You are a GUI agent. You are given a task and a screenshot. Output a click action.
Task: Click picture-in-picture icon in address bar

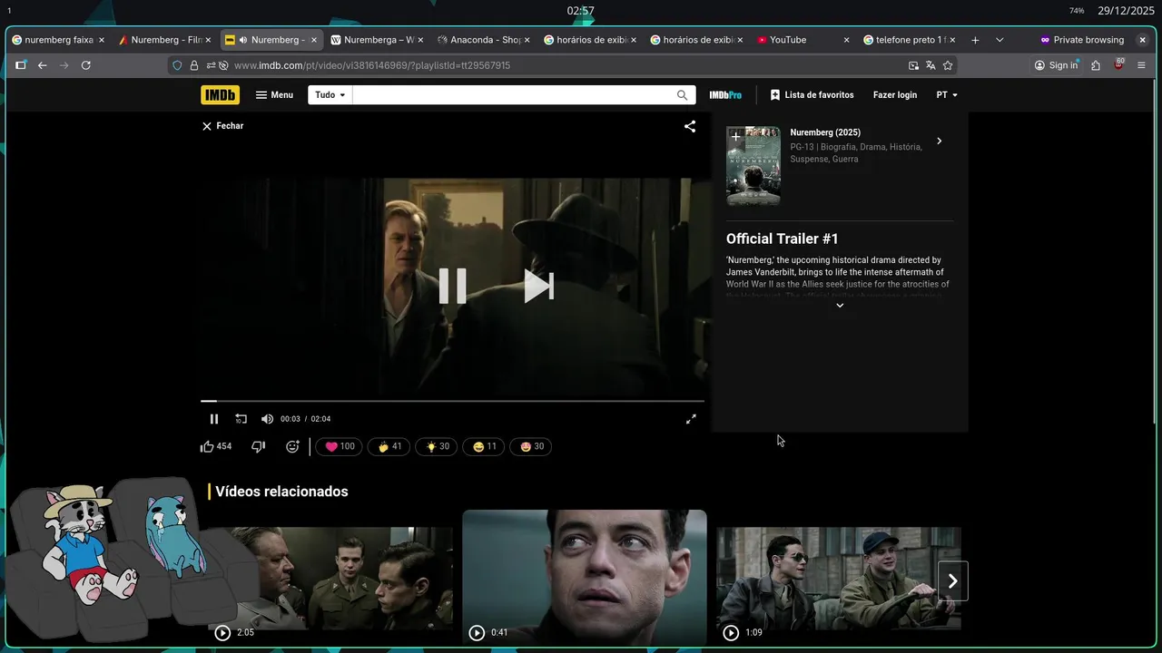(x=913, y=65)
